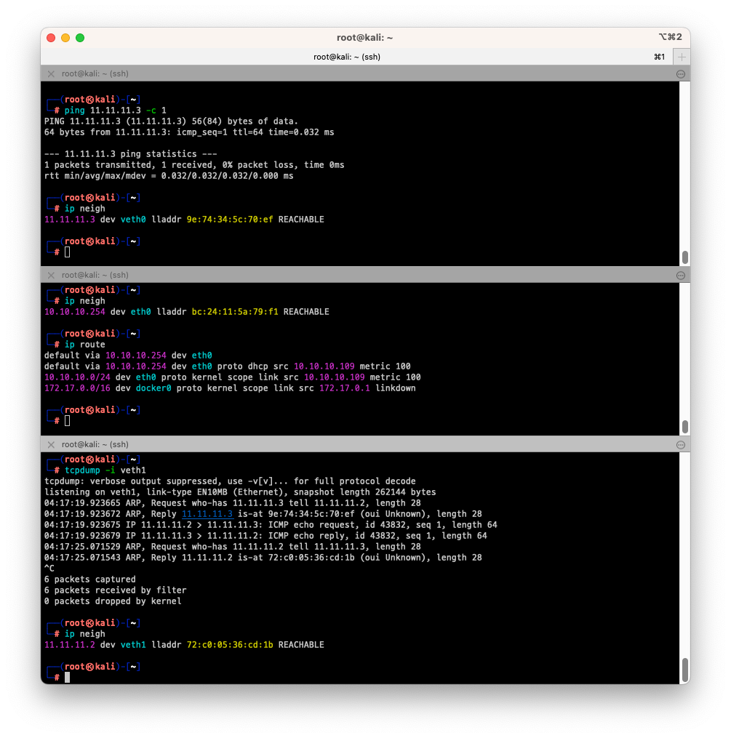Click the pink 11.11.11.3 in the top pane's ip neigh output
Viewport: 731px width, 738px height.
coord(70,220)
